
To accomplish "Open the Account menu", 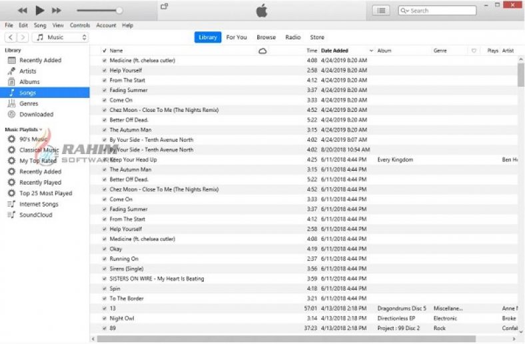I will (106, 25).
